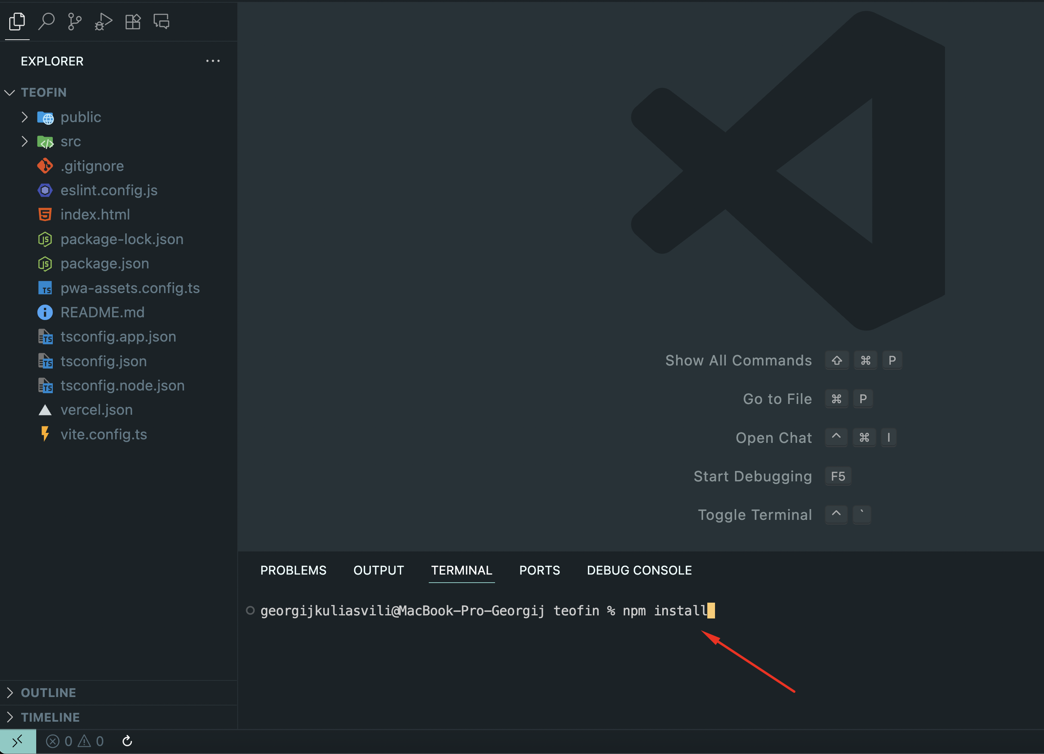
Task: Open the Source Control view
Action: tap(75, 22)
